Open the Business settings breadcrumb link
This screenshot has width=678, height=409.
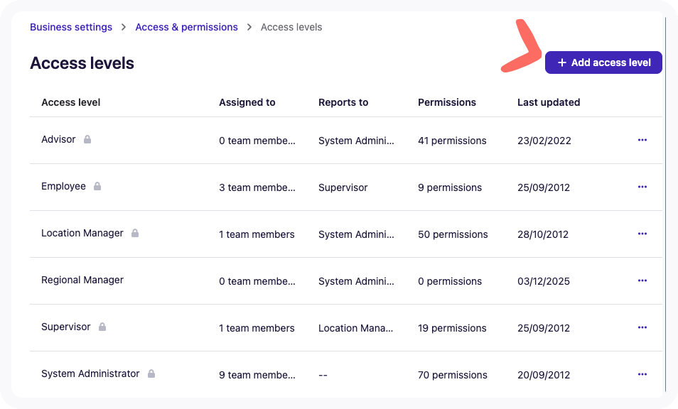click(x=71, y=27)
